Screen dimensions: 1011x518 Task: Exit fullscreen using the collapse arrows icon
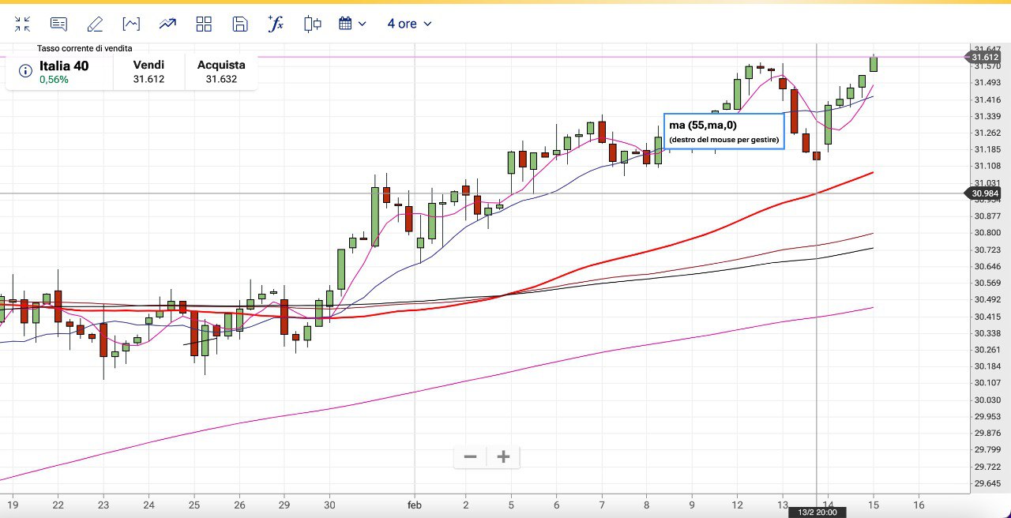pos(22,24)
